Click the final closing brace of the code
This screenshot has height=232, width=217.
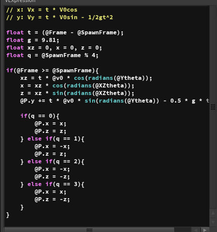pyautogui.click(x=8, y=215)
